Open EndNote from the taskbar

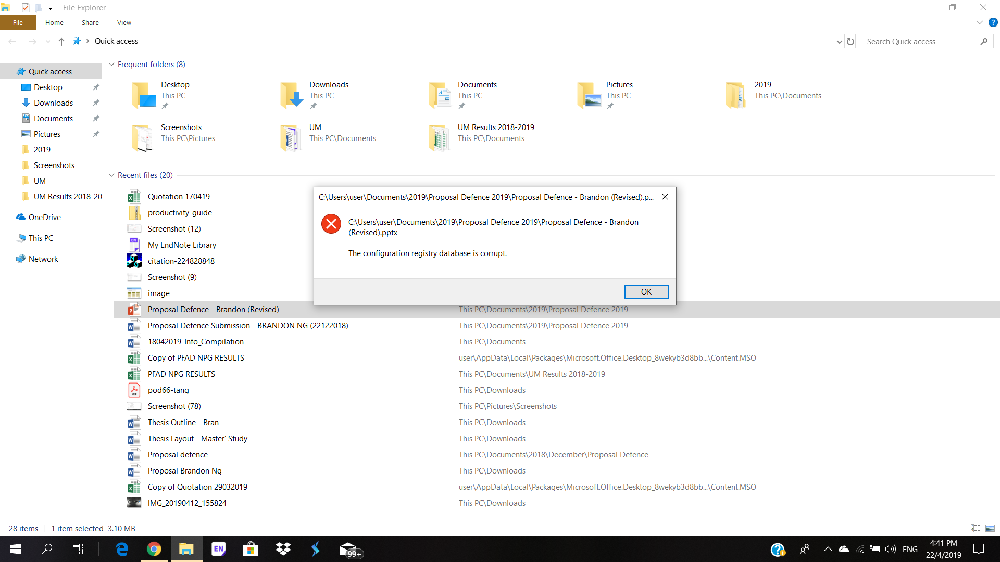tap(218, 549)
